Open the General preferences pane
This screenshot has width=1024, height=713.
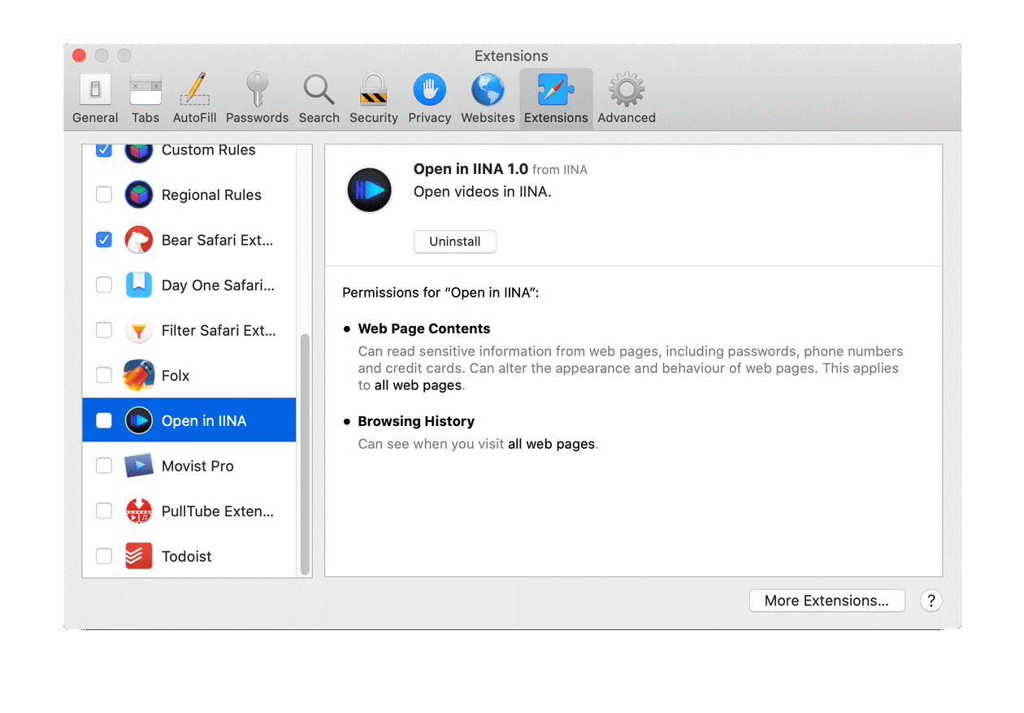click(x=95, y=98)
